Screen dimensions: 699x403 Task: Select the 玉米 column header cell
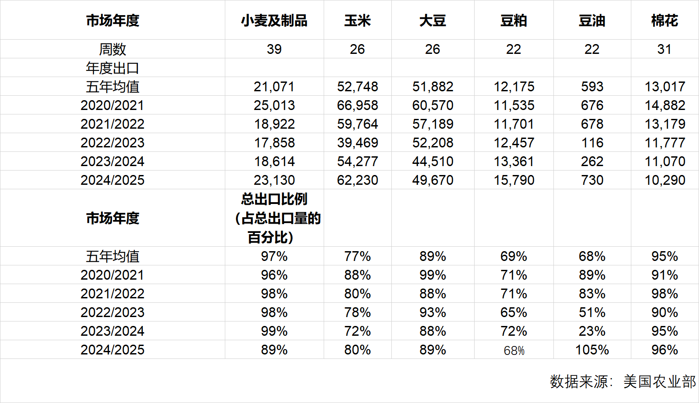click(358, 20)
